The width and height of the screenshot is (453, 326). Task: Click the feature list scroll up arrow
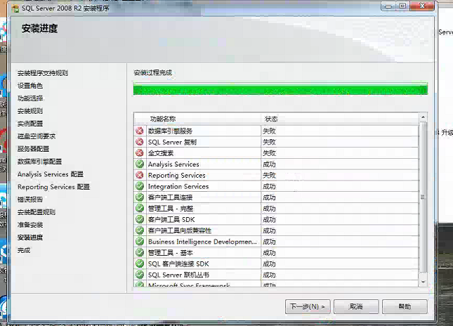[x=423, y=117]
